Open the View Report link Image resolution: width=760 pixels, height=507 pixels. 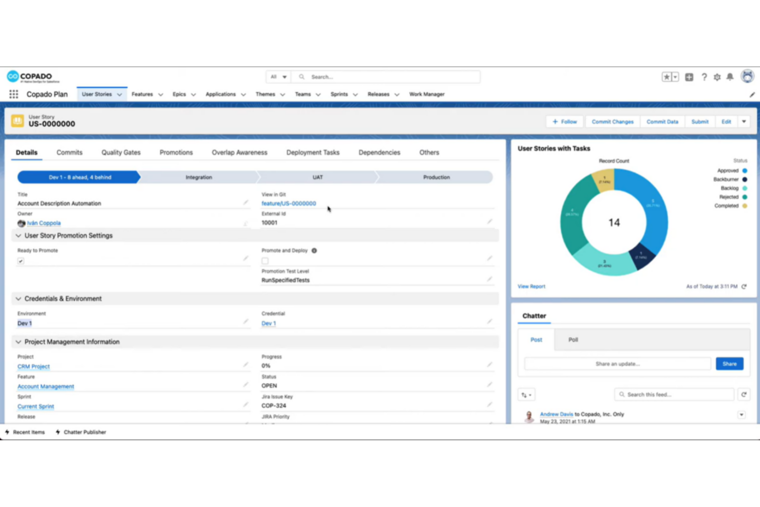[x=531, y=287]
